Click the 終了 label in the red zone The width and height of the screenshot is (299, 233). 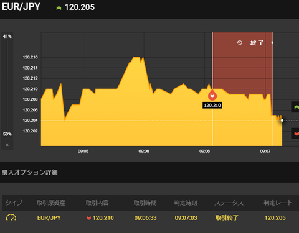pos(257,43)
